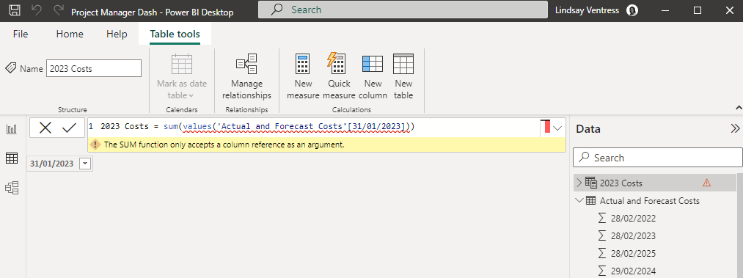The width and height of the screenshot is (743, 278).
Task: Click the 2023 Costs error warning triangle
Action: [x=706, y=183]
